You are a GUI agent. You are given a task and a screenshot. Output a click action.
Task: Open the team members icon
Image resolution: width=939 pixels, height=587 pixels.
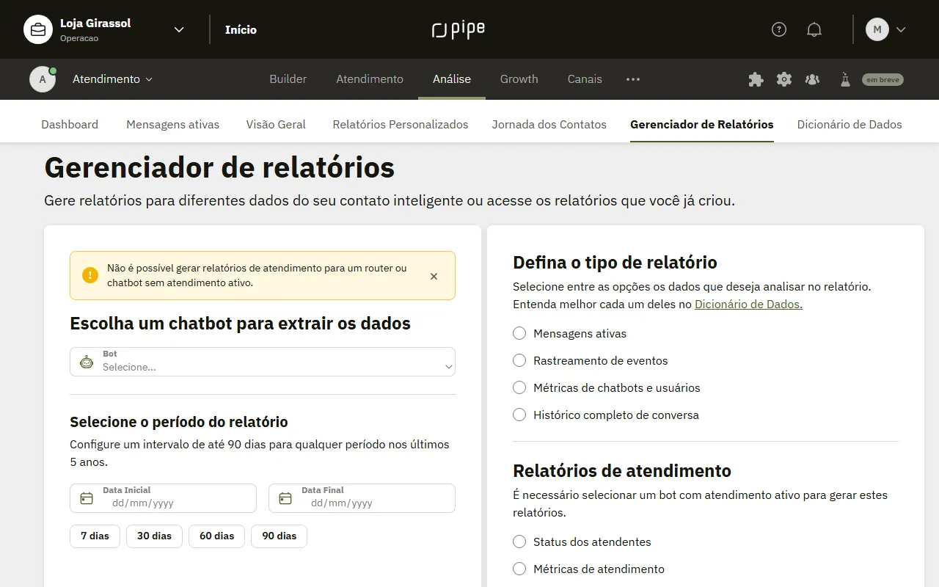[x=812, y=79]
